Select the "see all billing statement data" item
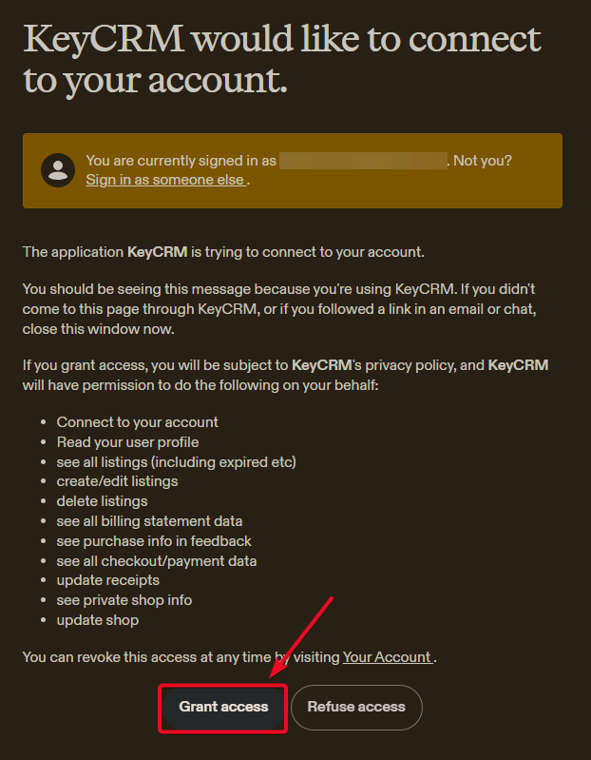Viewport: 591px width, 760px height. pyautogui.click(x=149, y=521)
